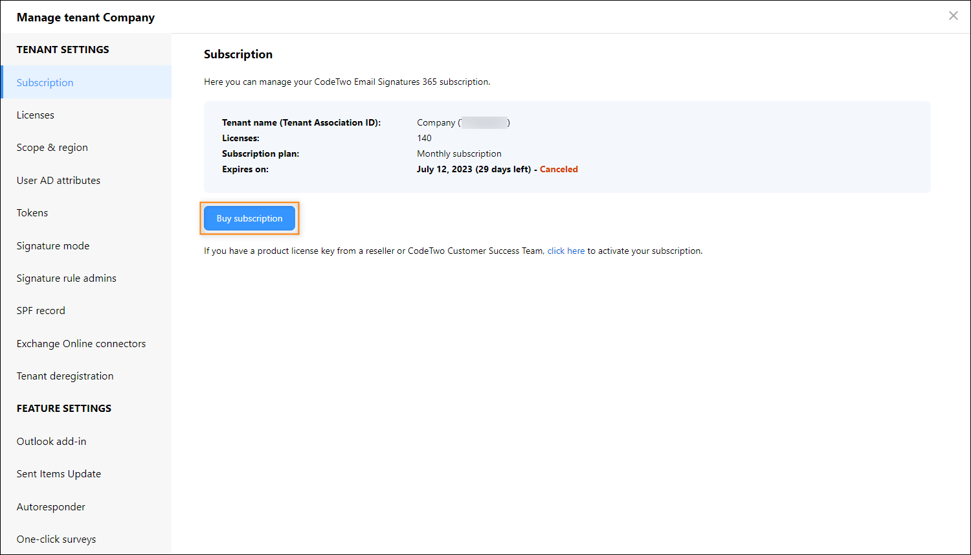Image resolution: width=971 pixels, height=555 pixels.
Task: Go to Exchange Online connectors
Action: point(86,343)
